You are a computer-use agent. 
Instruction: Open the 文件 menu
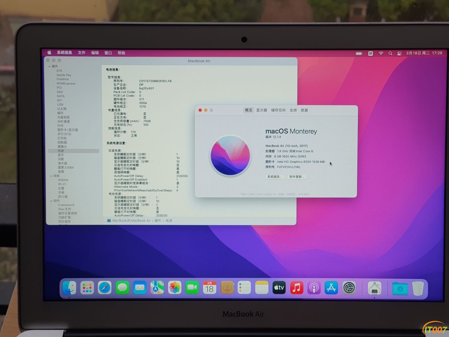82,53
